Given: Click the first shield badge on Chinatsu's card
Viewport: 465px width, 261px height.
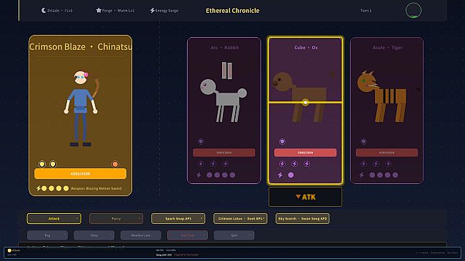Looking at the screenshot, I should 42,164.
